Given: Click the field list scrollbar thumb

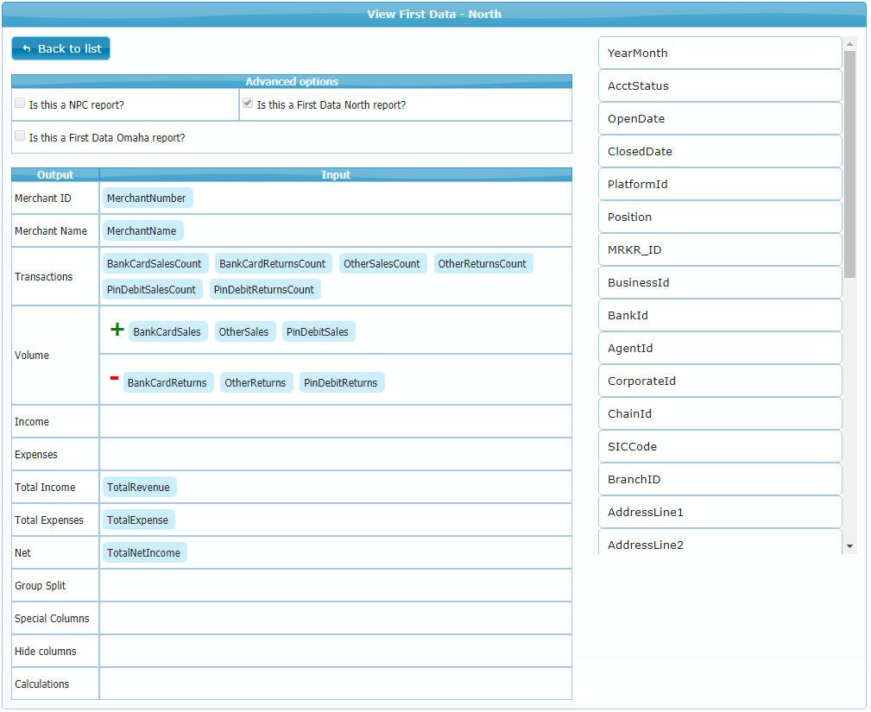Looking at the screenshot, I should click(849, 164).
